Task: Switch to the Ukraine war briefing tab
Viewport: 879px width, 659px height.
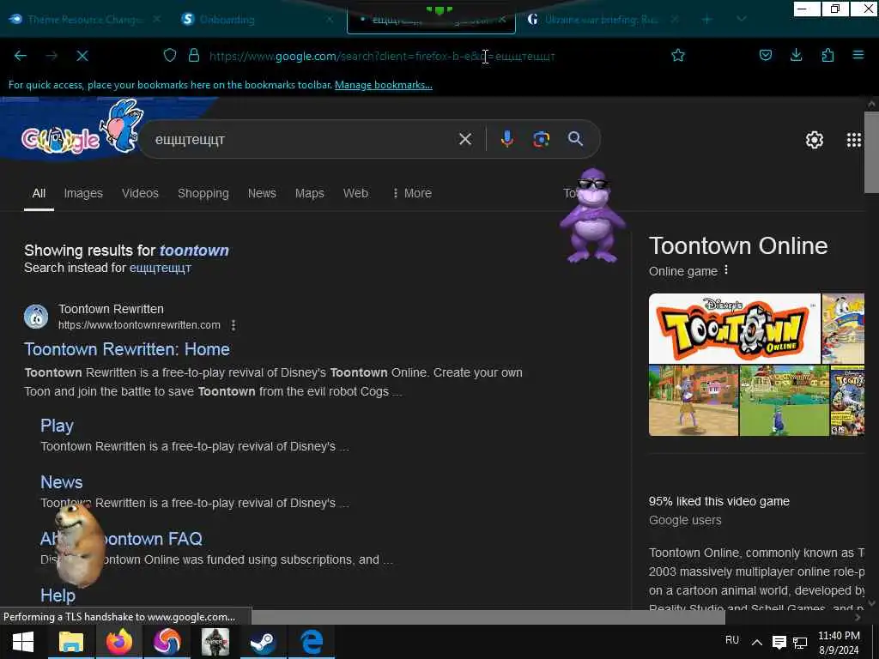Action: (x=602, y=19)
